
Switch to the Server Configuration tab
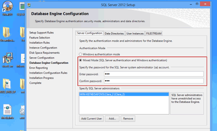[90, 33]
